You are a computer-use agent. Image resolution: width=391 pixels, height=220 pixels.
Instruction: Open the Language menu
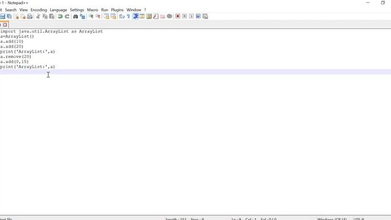coord(59,10)
